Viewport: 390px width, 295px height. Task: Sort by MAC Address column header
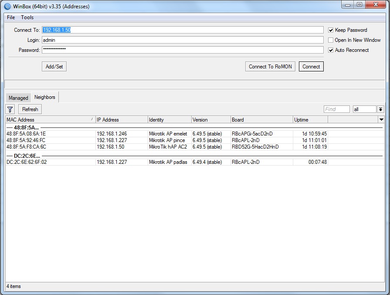click(50, 120)
